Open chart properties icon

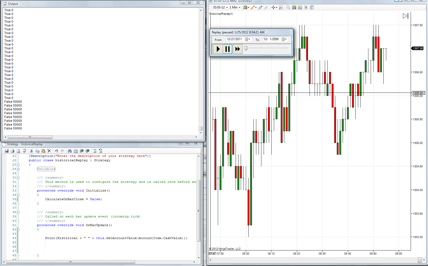[x=312, y=7]
